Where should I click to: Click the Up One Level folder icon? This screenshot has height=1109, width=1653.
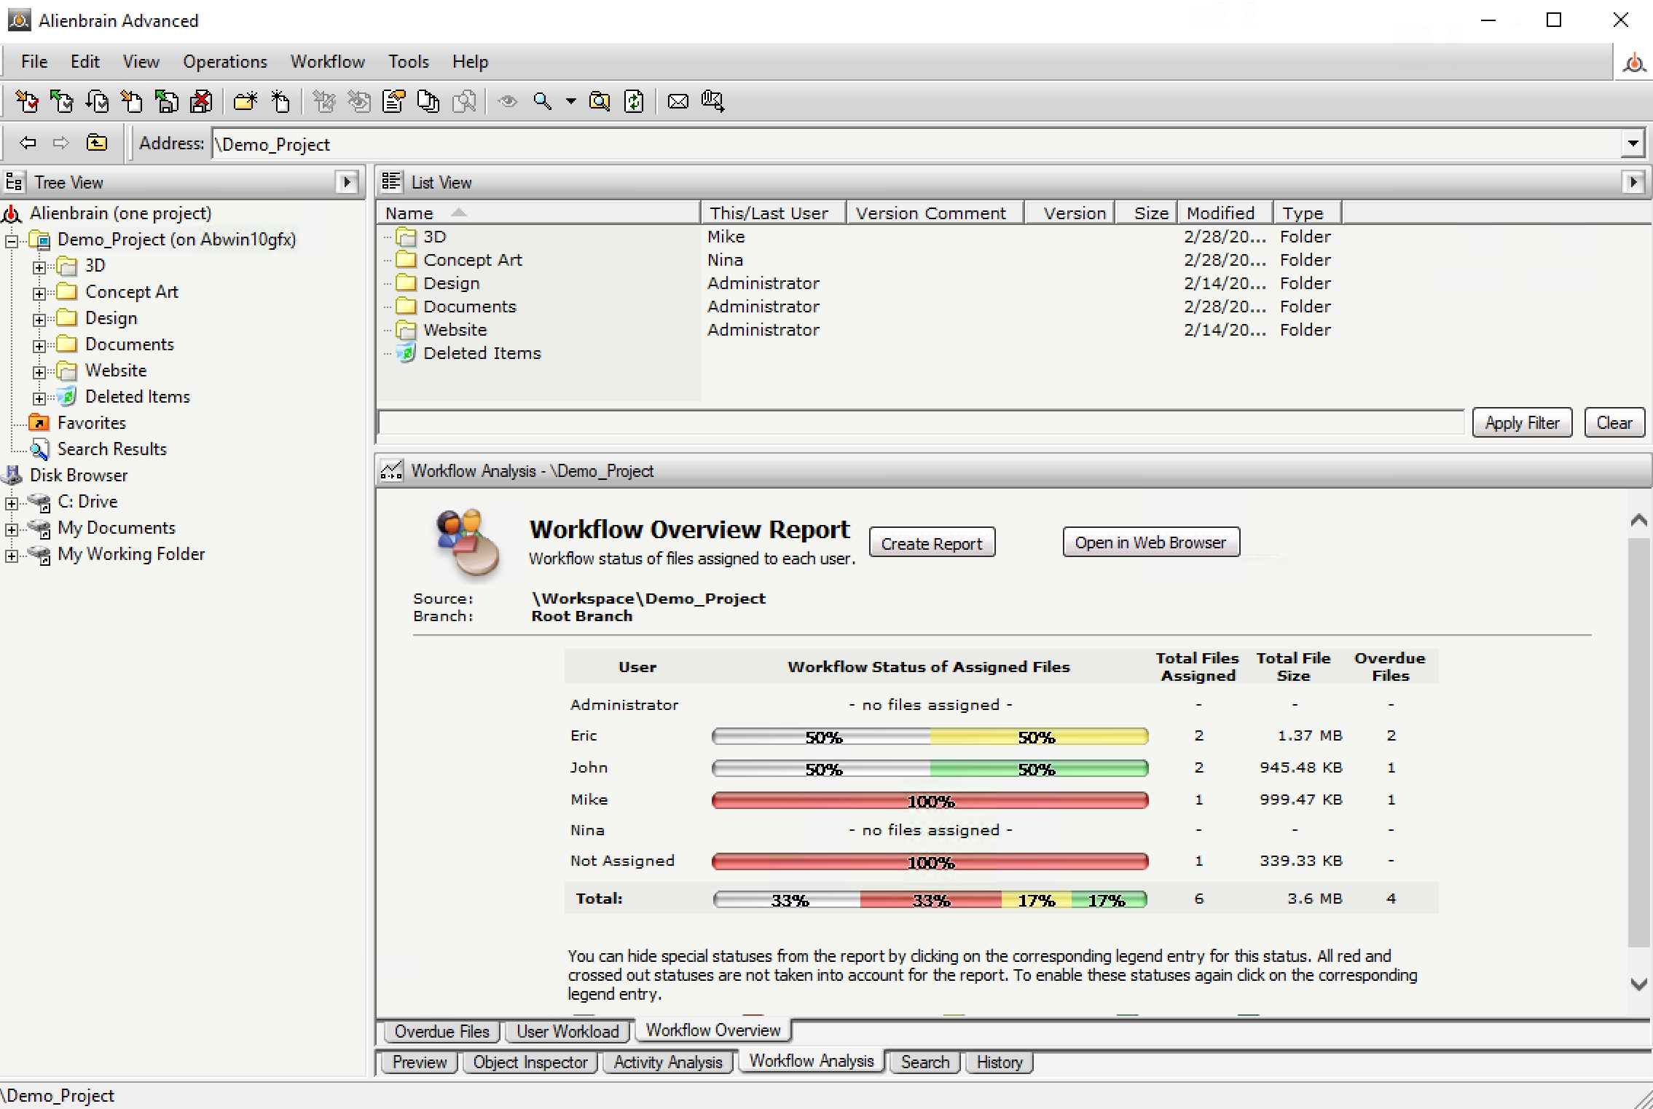click(97, 143)
